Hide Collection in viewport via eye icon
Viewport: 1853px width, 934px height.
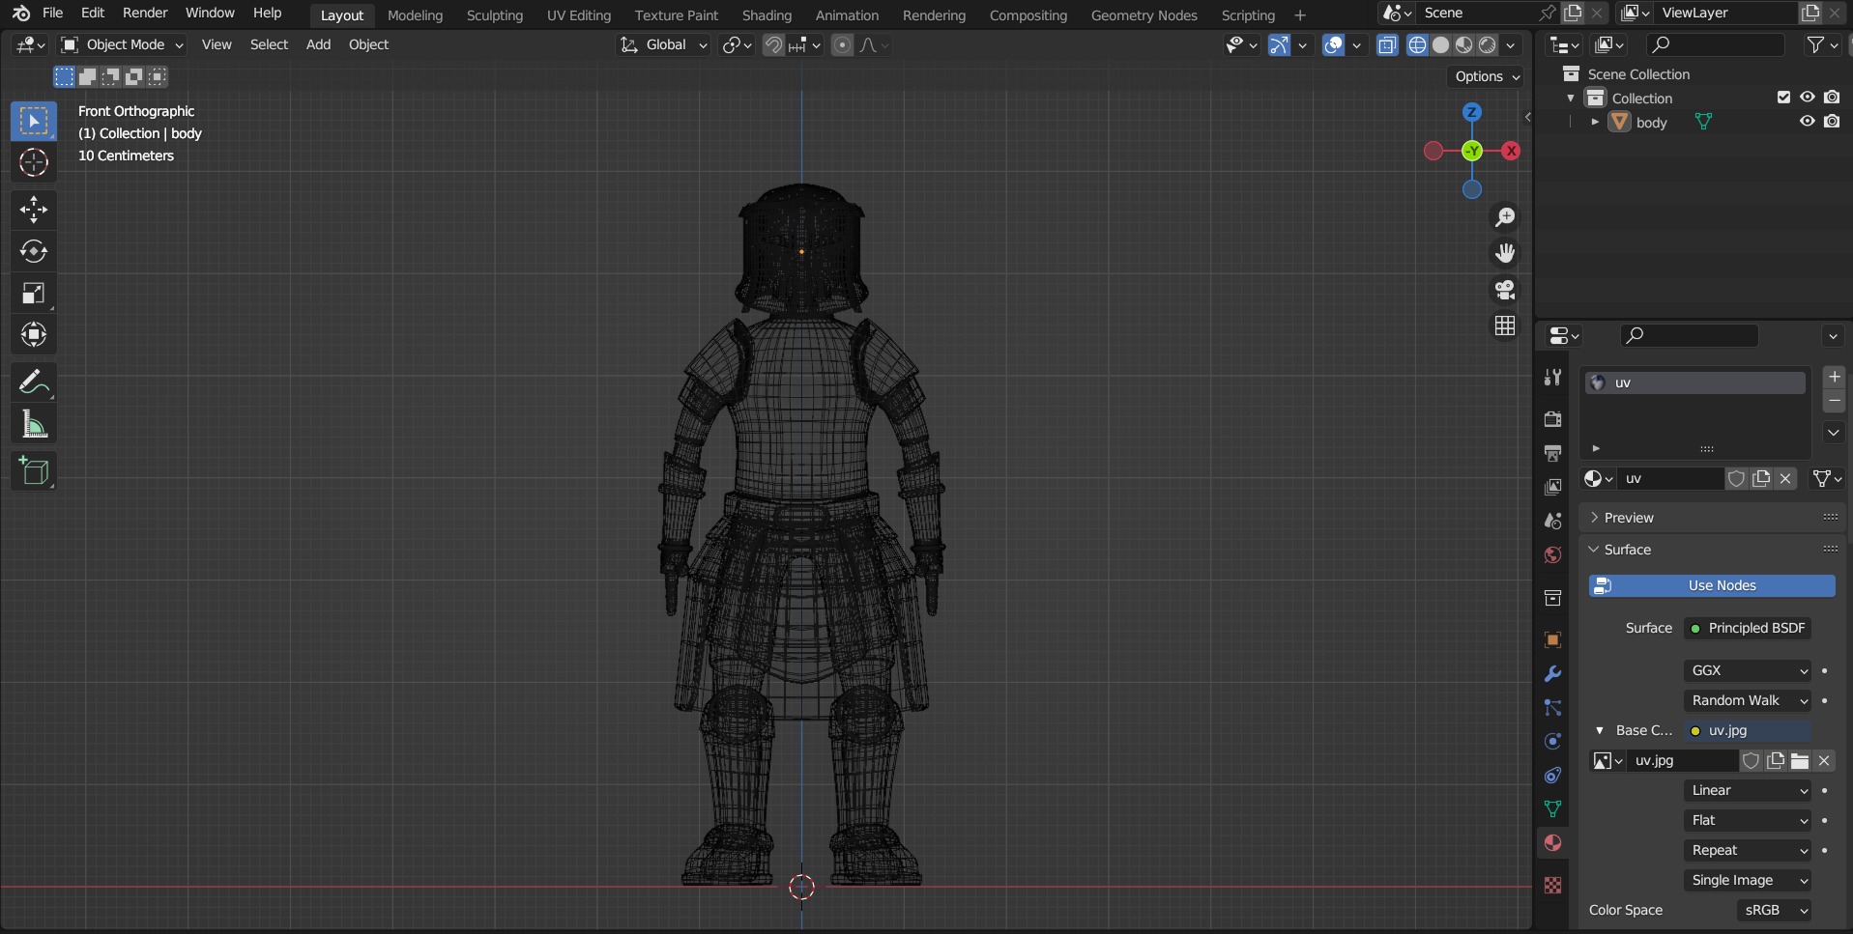pos(1807,98)
